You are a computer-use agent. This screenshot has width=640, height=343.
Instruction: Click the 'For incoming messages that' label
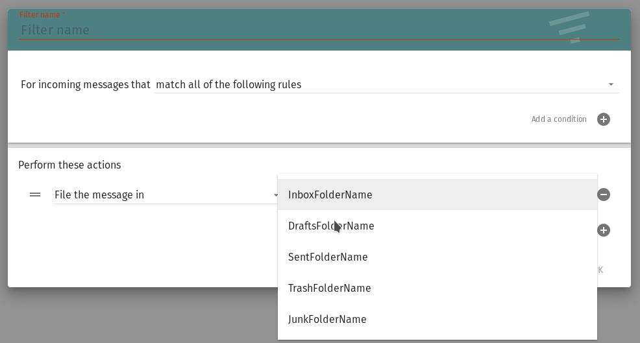[x=85, y=84]
